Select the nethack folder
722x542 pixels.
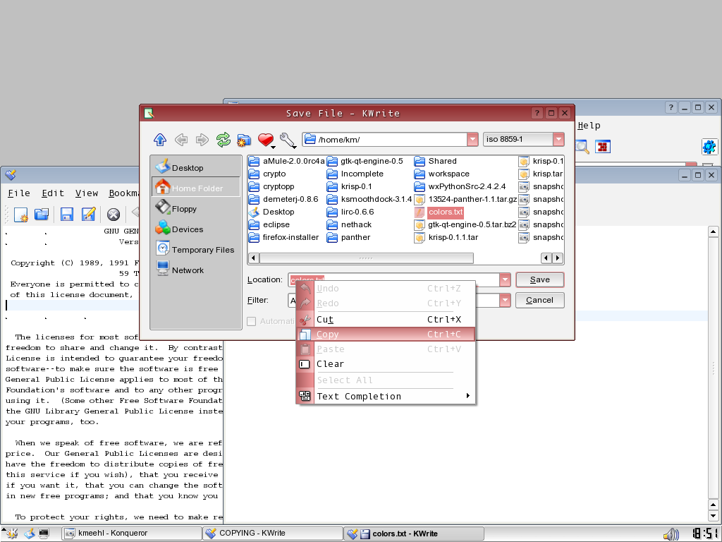pyautogui.click(x=350, y=225)
